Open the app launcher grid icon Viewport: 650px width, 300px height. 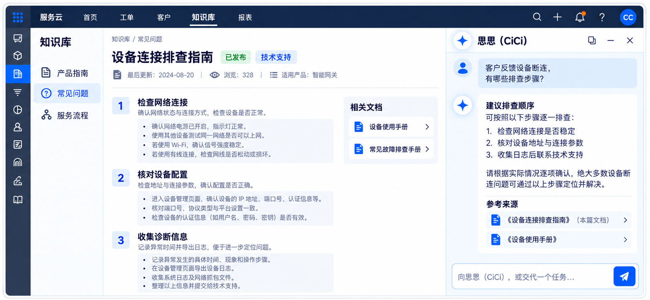pos(18,17)
